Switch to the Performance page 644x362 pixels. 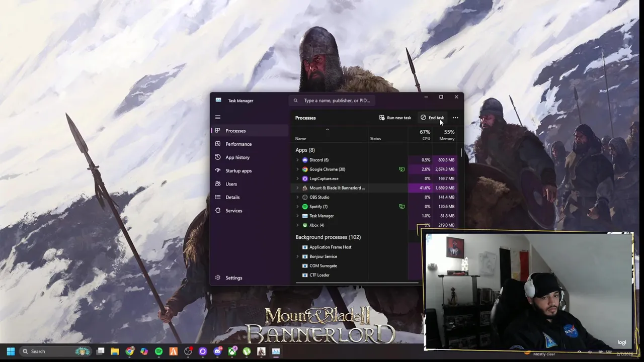(250, 144)
